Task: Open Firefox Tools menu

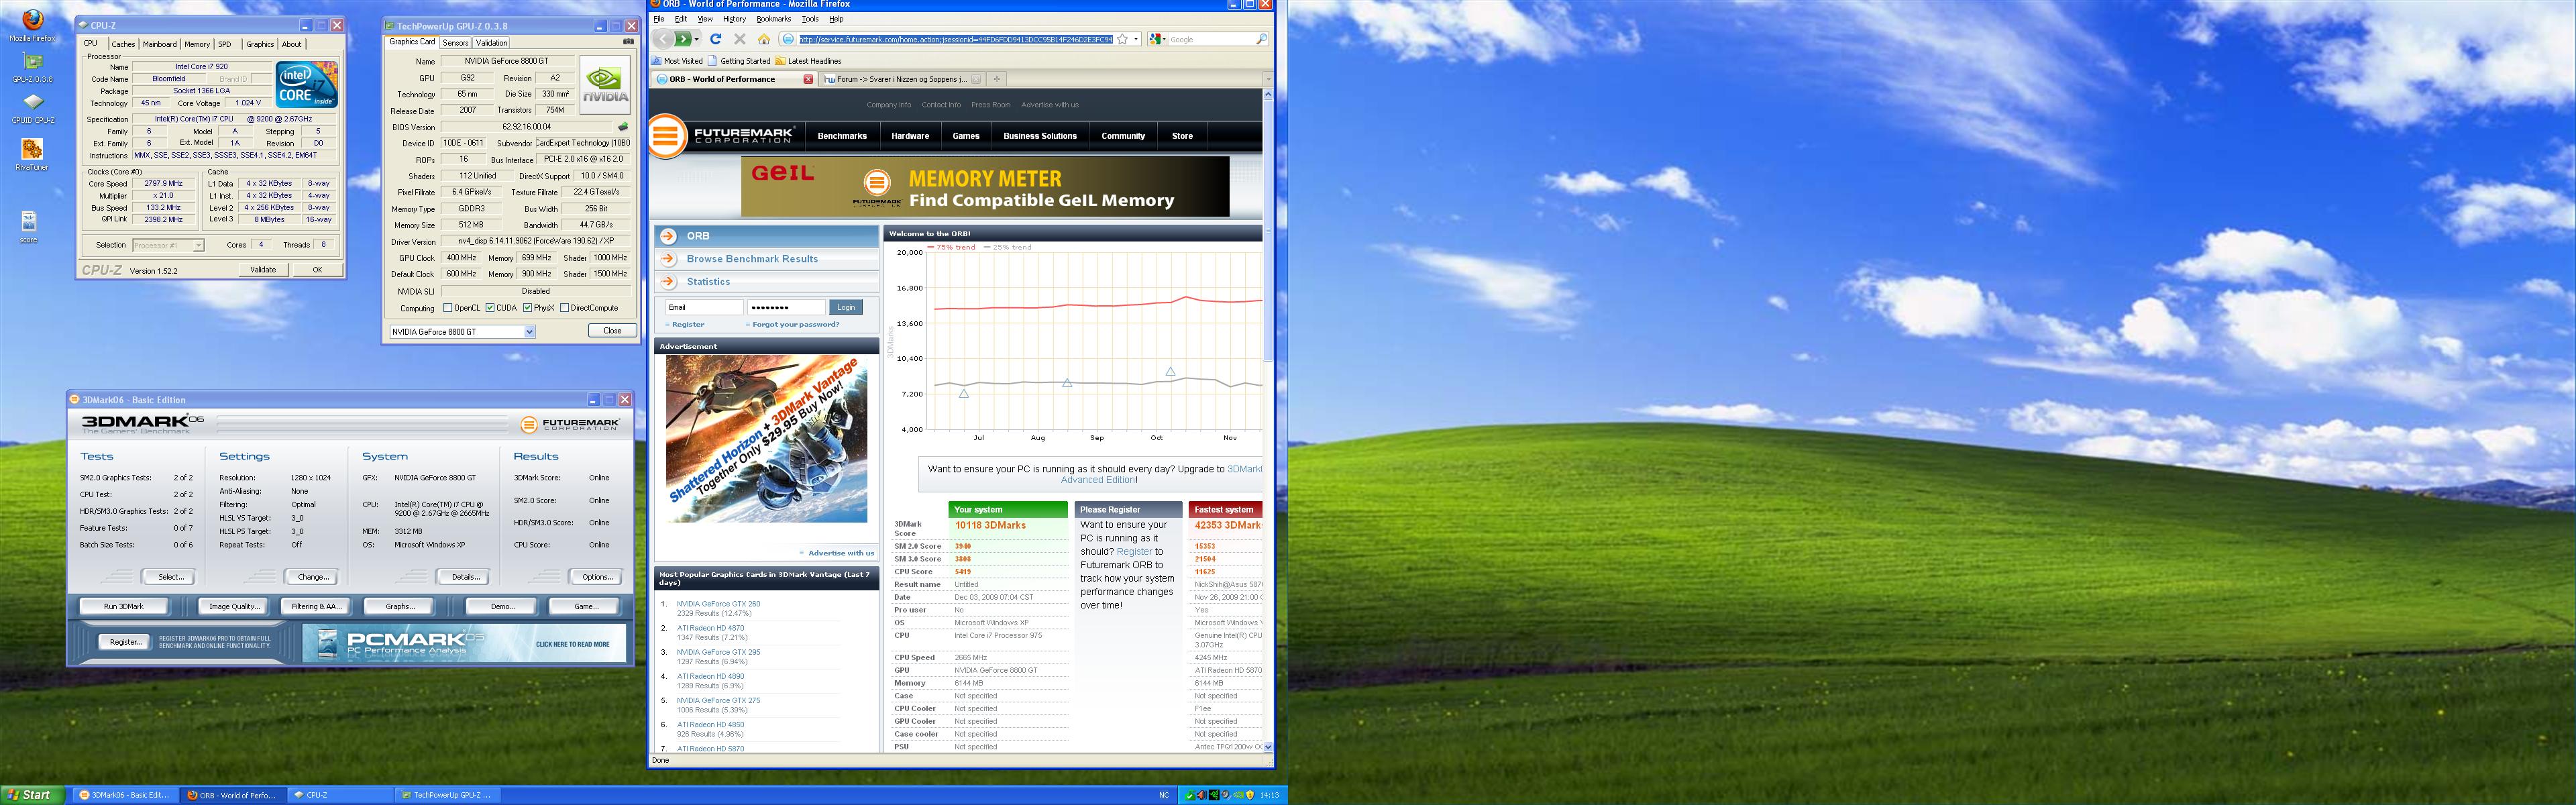Action: (810, 19)
